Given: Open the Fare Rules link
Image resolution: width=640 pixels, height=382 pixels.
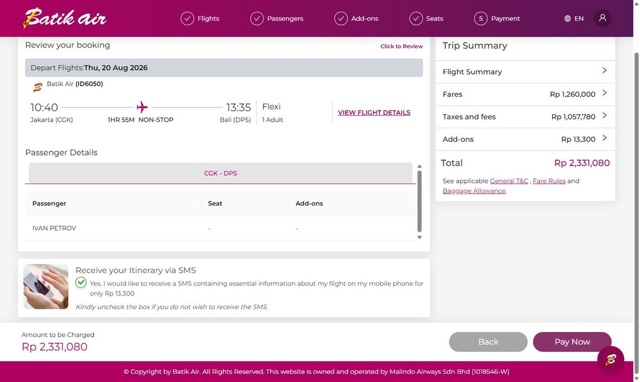Looking at the screenshot, I should [x=549, y=181].
